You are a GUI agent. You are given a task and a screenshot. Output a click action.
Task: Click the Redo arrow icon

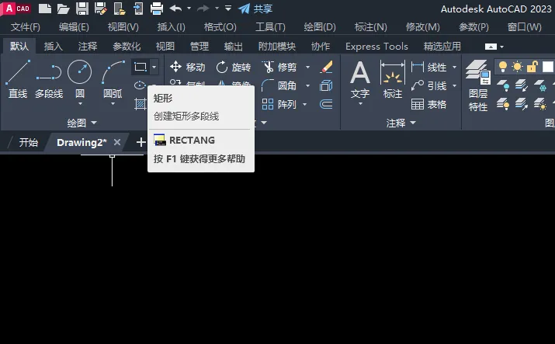pos(203,8)
